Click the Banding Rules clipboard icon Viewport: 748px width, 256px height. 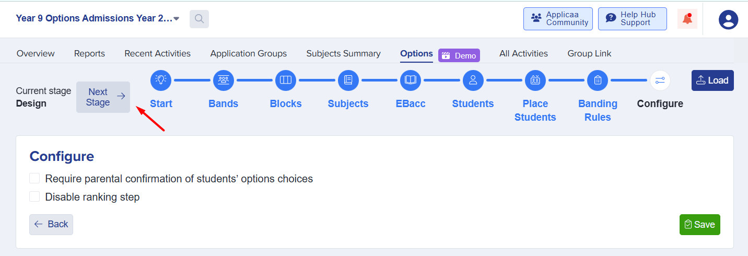pos(598,80)
